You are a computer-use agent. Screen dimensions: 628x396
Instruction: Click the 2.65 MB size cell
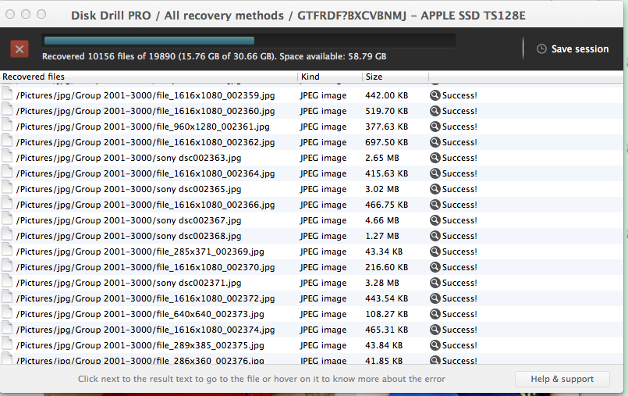(382, 158)
